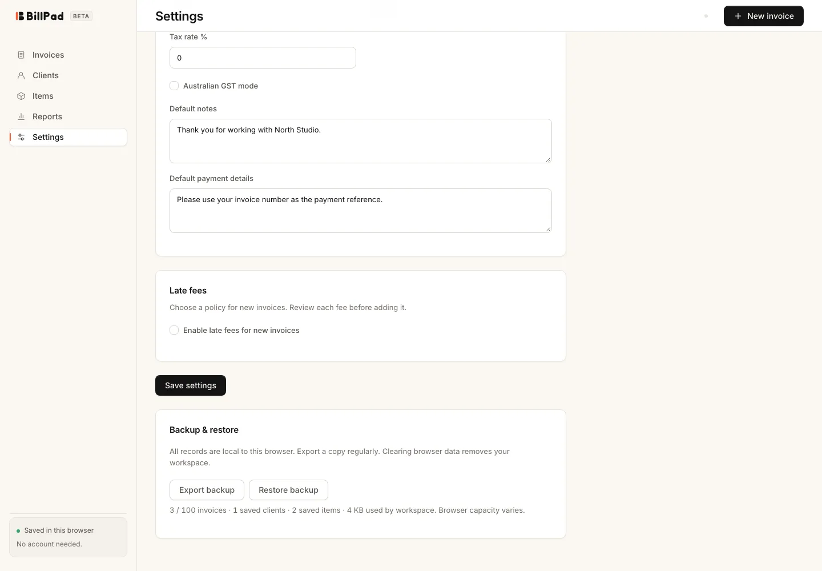Click the Reports bar chart icon
The image size is (822, 571).
click(21, 116)
